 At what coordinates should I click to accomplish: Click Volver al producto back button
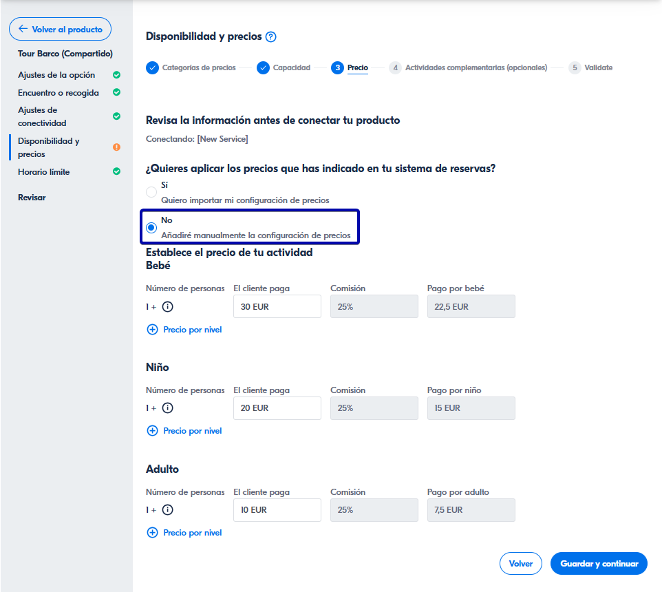(x=60, y=29)
